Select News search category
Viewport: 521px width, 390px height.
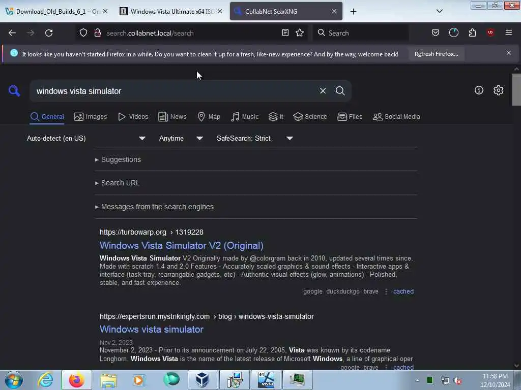172,117
